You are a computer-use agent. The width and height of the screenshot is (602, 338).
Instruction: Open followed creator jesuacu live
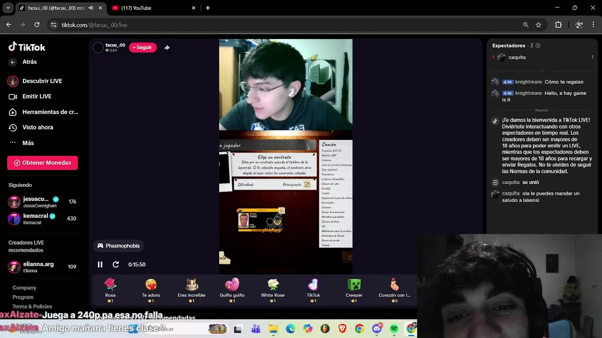pyautogui.click(x=42, y=202)
